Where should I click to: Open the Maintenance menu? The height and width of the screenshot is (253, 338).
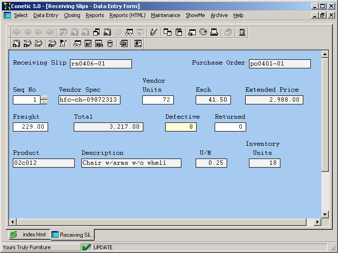pyautogui.click(x=165, y=15)
